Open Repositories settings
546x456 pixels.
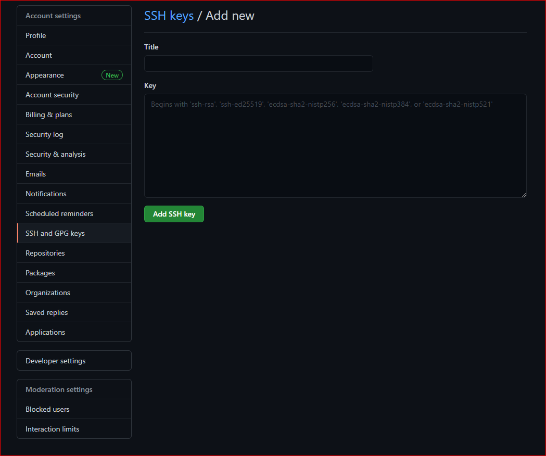tap(45, 253)
